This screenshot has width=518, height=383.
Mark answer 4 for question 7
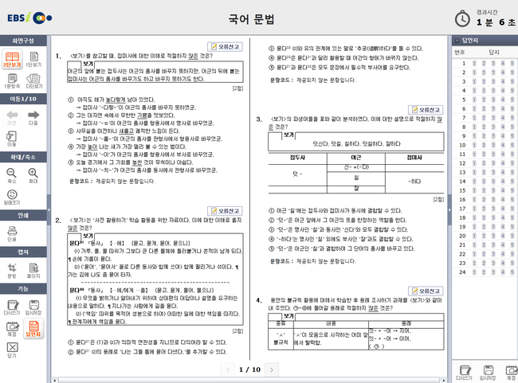click(x=503, y=118)
